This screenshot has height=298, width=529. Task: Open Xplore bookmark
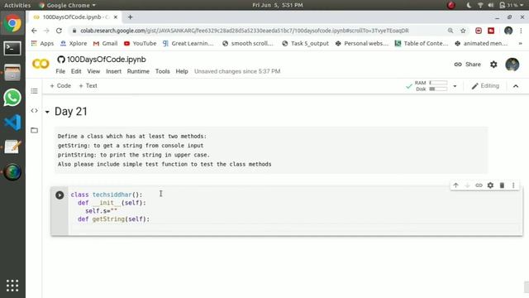tap(74, 44)
